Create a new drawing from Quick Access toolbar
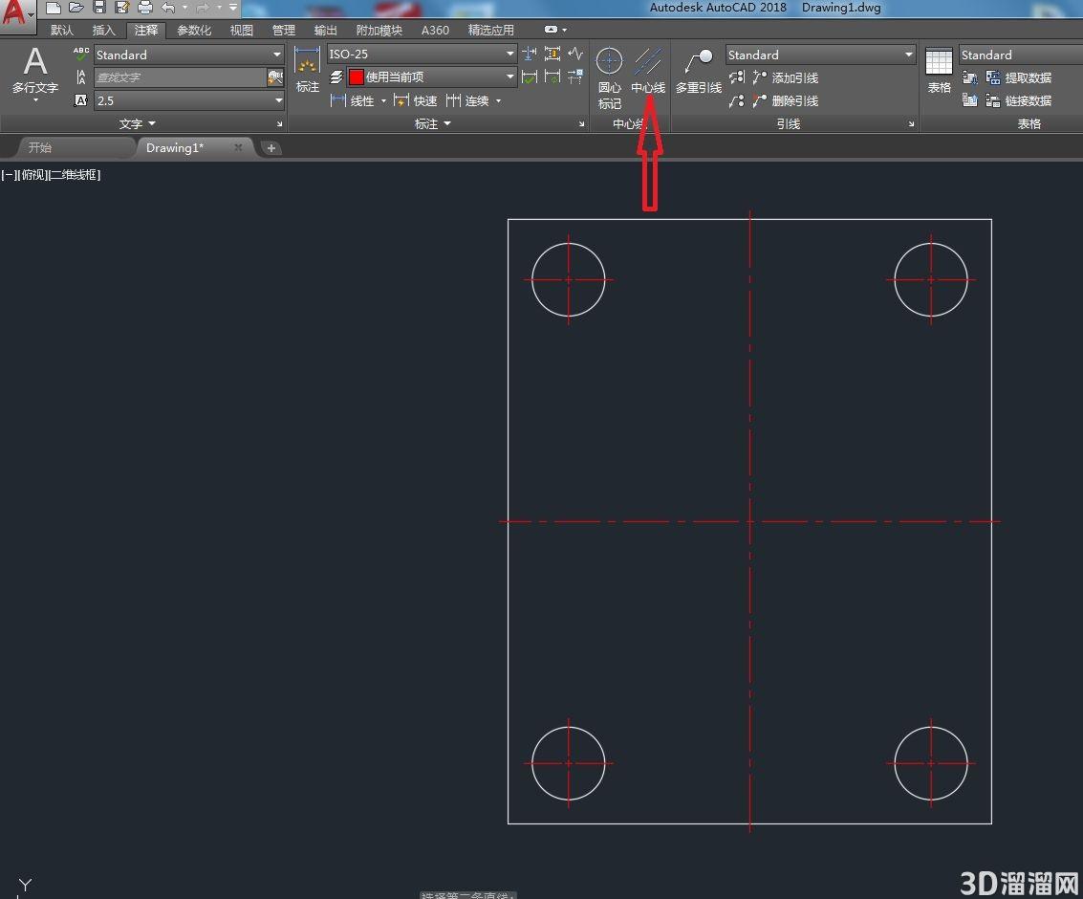The image size is (1083, 899). pos(54,9)
